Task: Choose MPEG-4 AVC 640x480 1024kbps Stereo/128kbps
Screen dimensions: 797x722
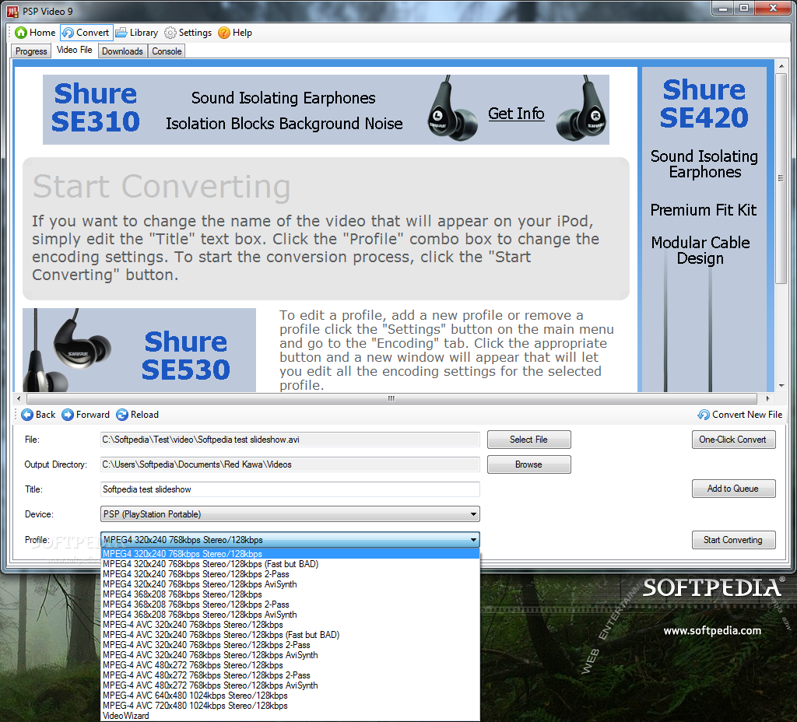Action: point(290,696)
